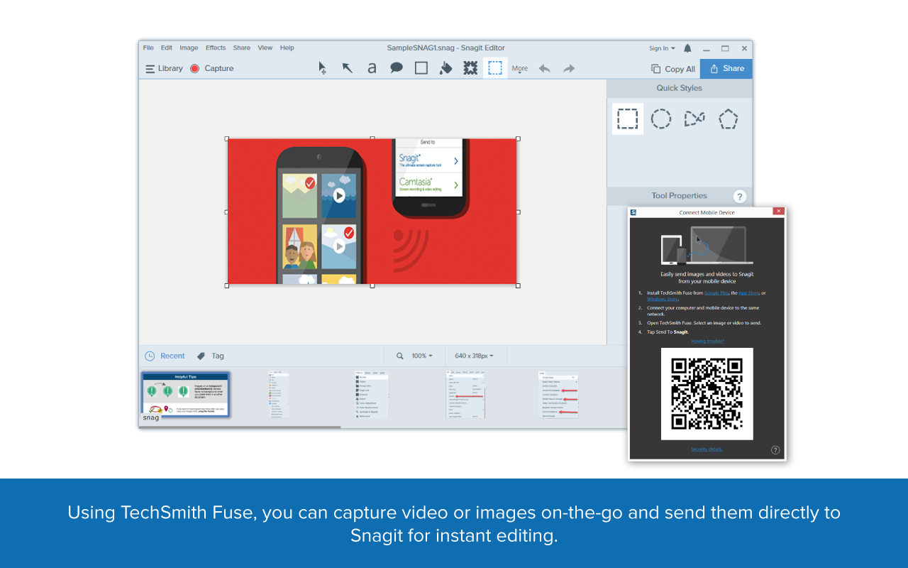Screen dimensions: 908x568
Task: Choose the ellipse selection quick style
Action: click(x=661, y=119)
